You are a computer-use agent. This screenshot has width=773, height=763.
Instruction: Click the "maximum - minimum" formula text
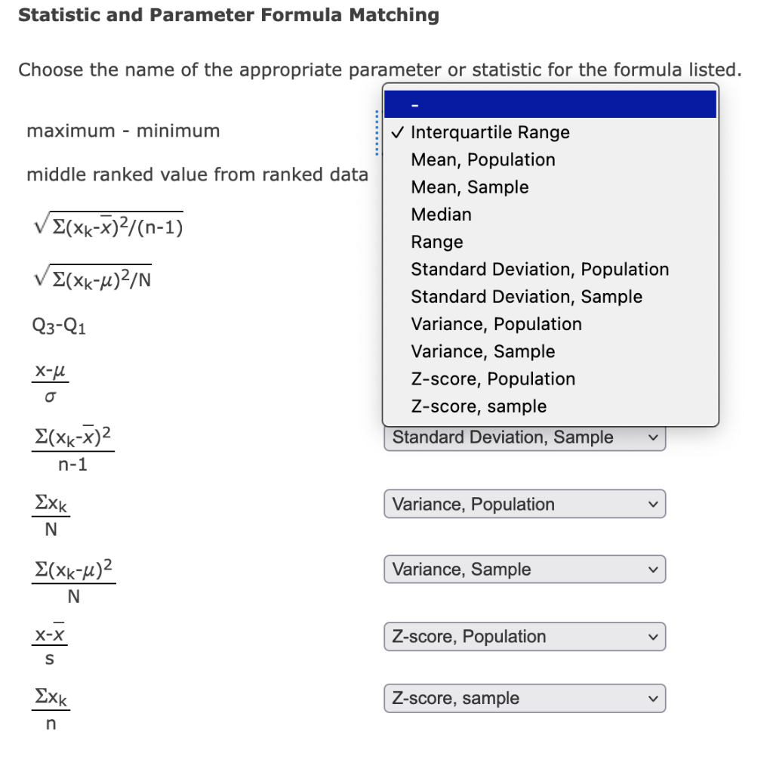tap(123, 131)
